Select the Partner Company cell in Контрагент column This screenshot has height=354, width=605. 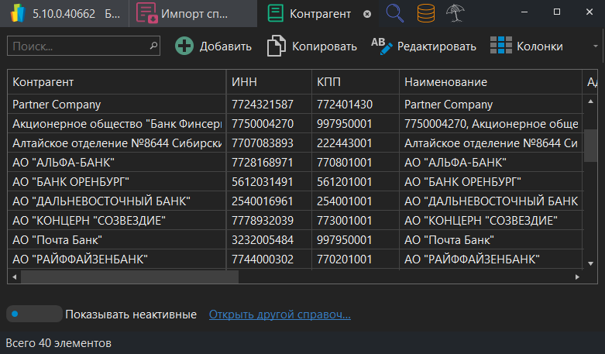(x=116, y=104)
